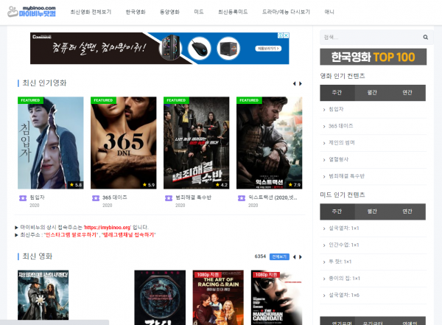
Task: Click the computer banner advertisement image
Action: [x=160, y=48]
